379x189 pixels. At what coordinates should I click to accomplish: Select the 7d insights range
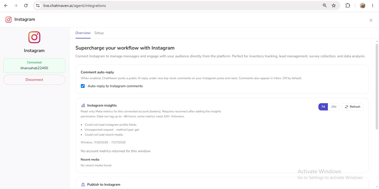click(323, 107)
